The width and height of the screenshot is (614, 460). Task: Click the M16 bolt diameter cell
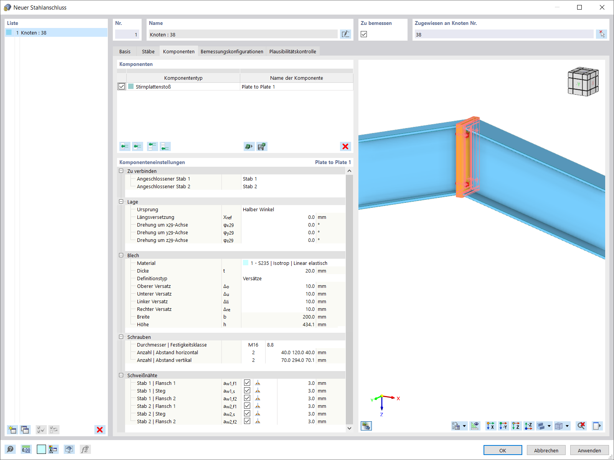[x=253, y=345]
